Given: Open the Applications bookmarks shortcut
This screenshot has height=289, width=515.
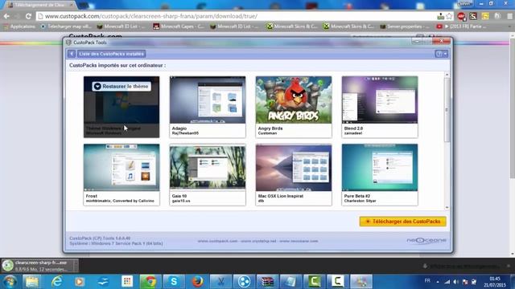Looking at the screenshot, I should point(19,26).
